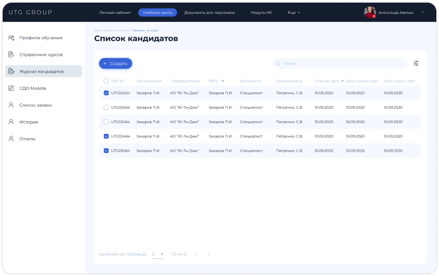Viewport: 439px width, 276px height.
Task: Click second row Петренко С.В. cell
Action: (x=290, y=107)
